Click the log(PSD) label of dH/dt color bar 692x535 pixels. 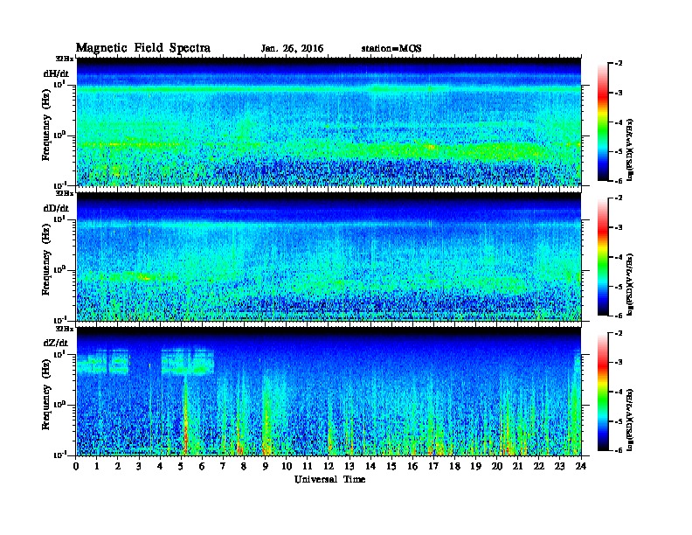pos(631,149)
